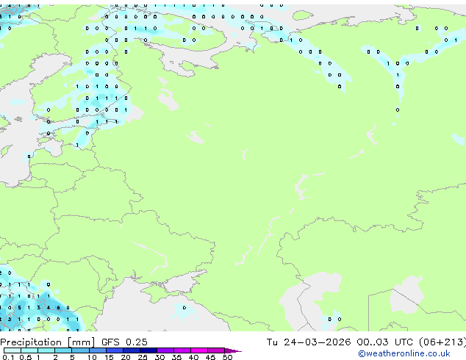466x360 pixels.
Task: Pick the 5–10 mm legend color swatch
Action: tap(80, 350)
